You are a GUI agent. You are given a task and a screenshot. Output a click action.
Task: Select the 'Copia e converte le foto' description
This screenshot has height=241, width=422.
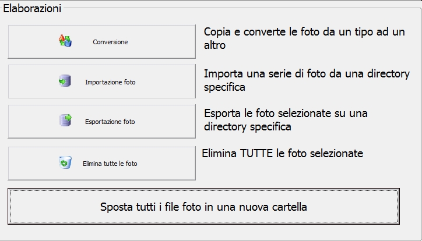pos(304,38)
